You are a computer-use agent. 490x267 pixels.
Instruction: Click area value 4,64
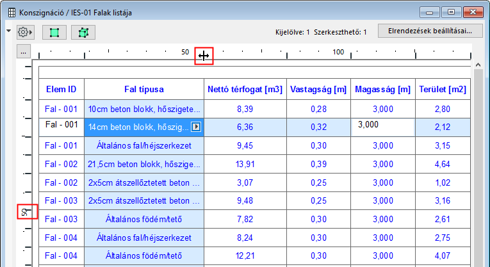(x=443, y=164)
